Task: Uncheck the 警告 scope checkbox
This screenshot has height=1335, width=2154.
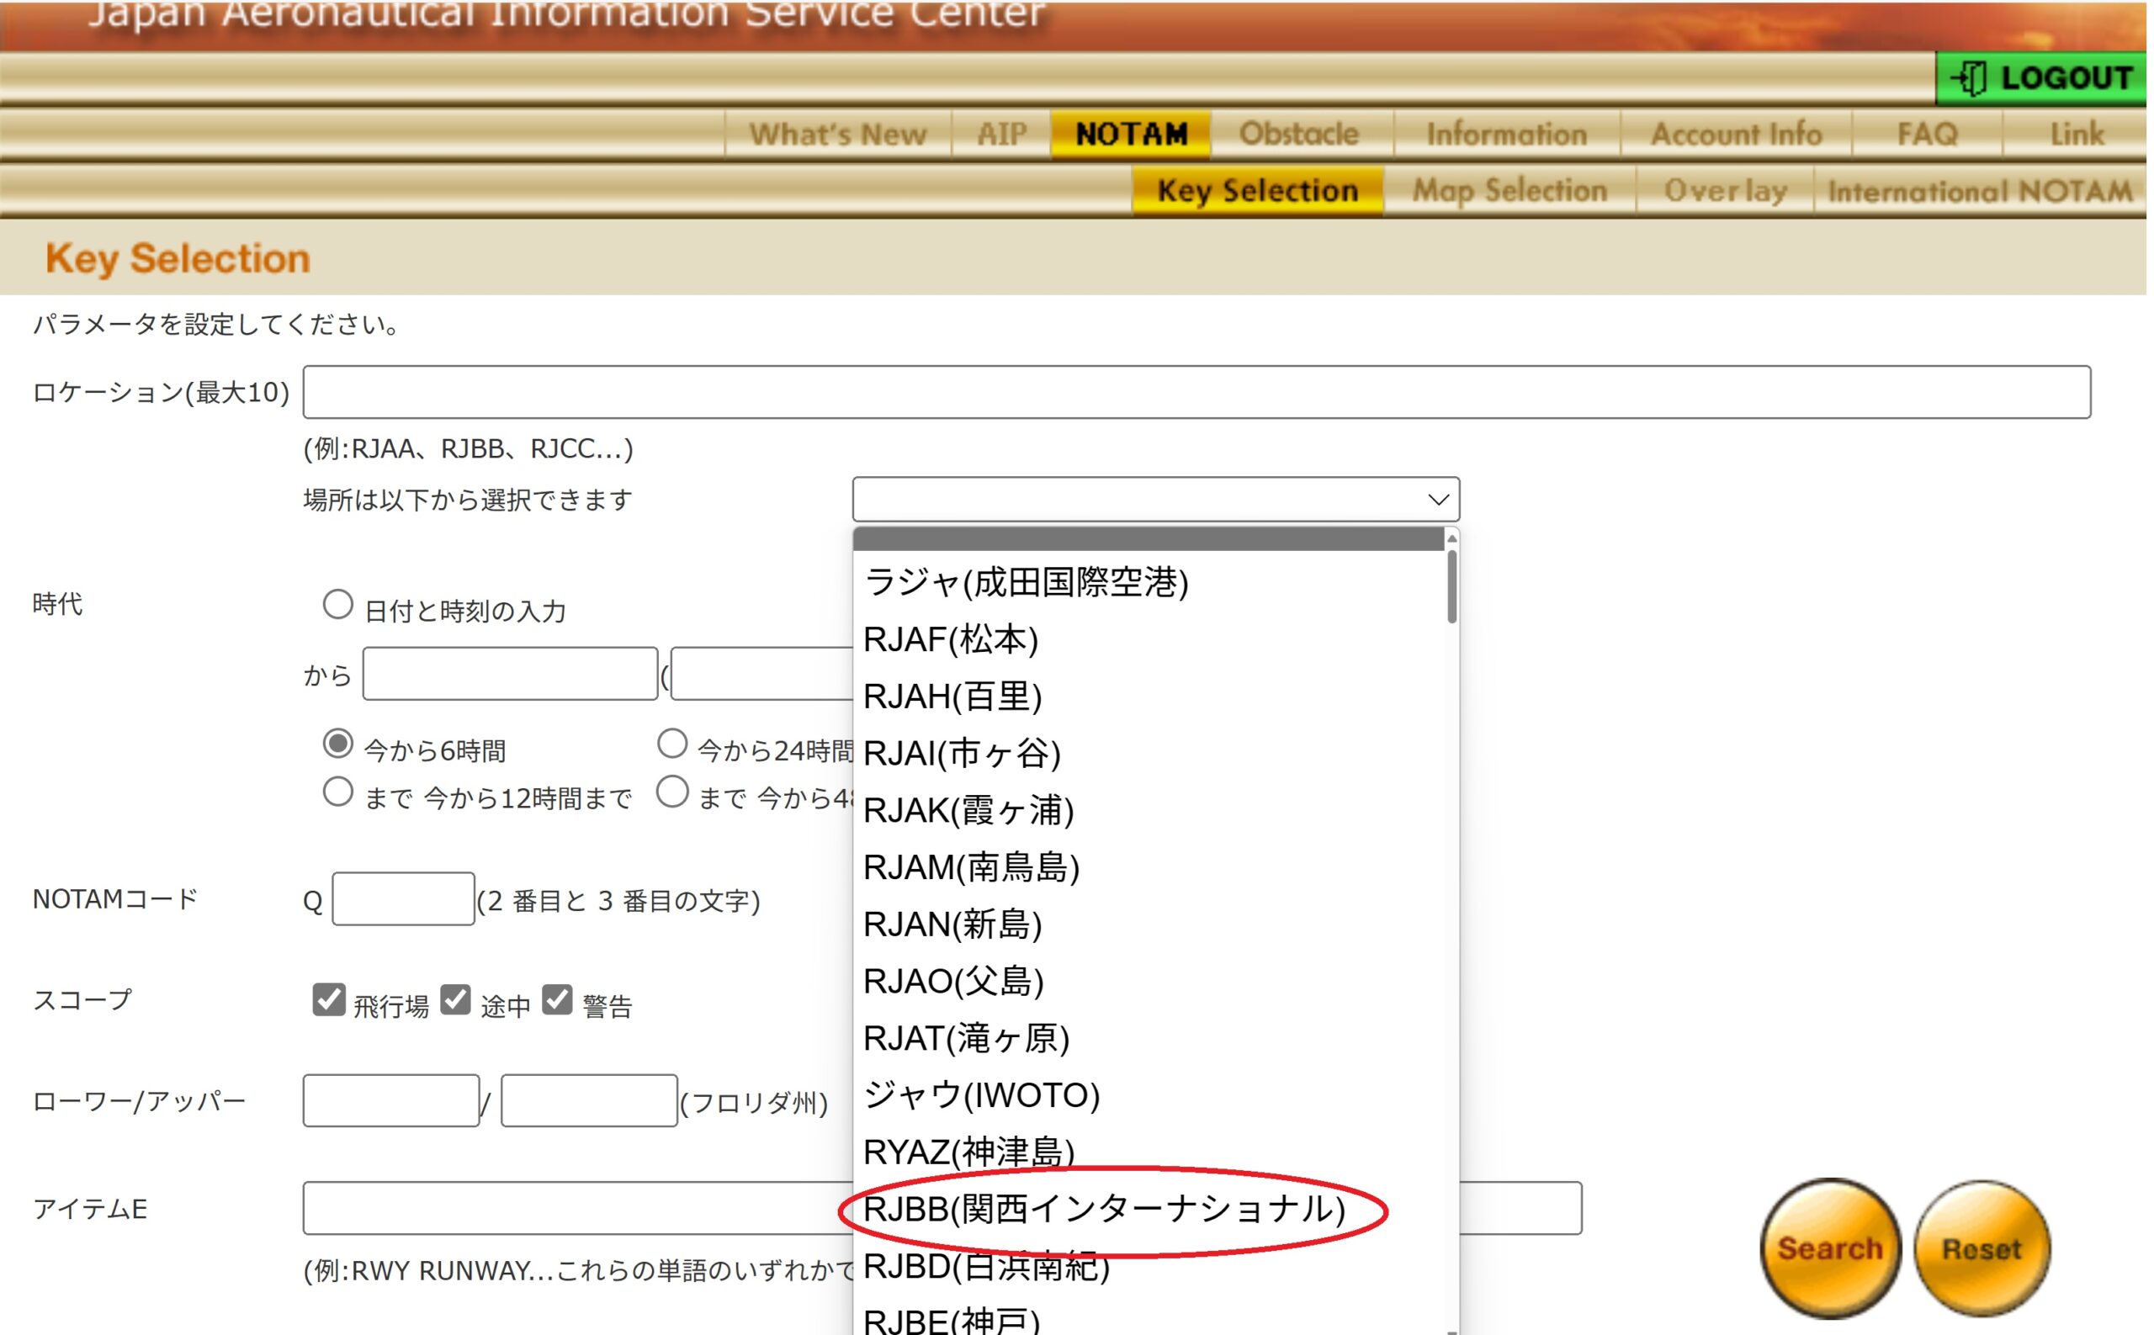Action: click(x=557, y=1000)
